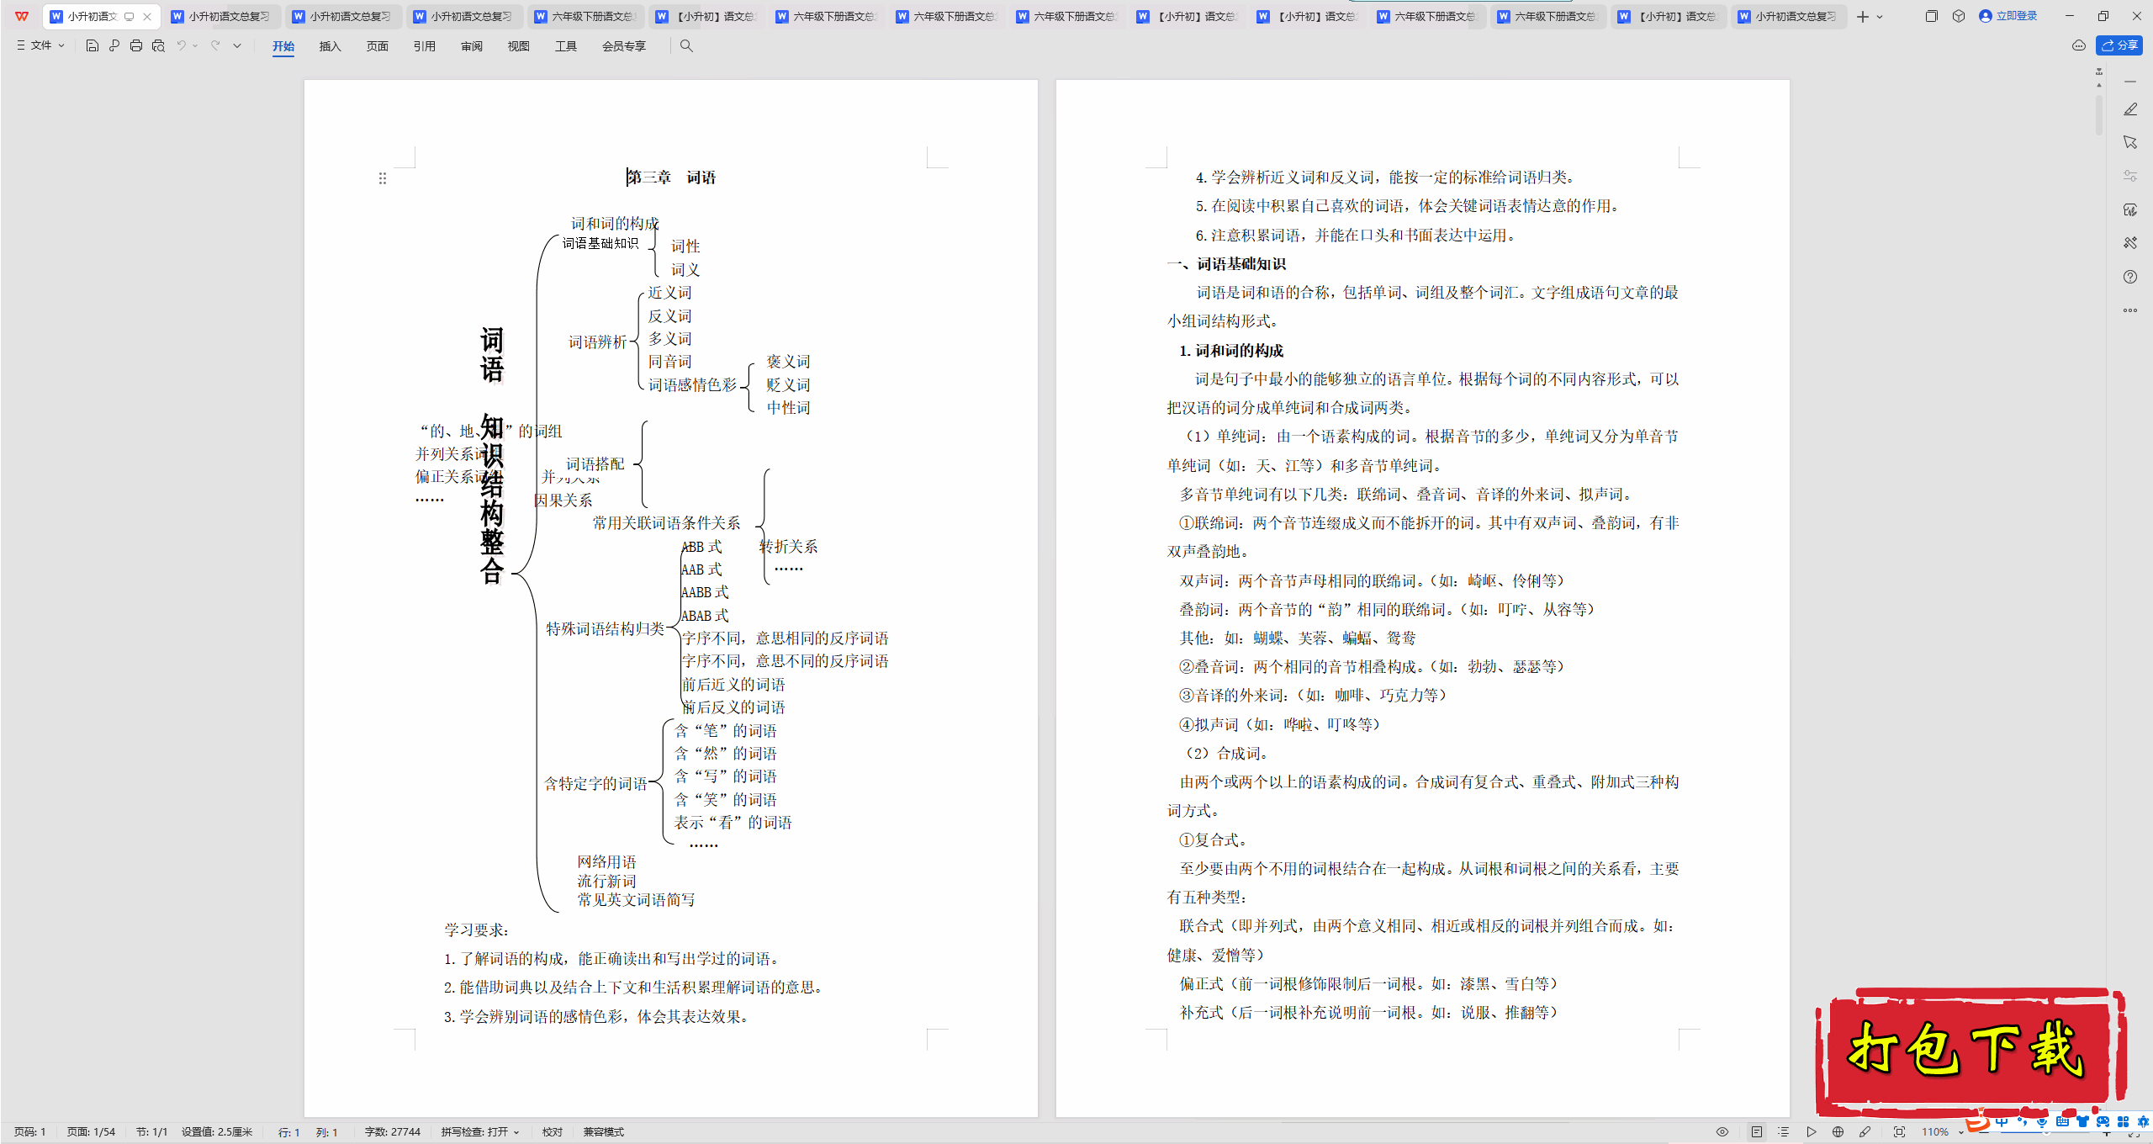
Task: Open the keyboard icon in the IME toolbar
Action: [x=2062, y=1121]
